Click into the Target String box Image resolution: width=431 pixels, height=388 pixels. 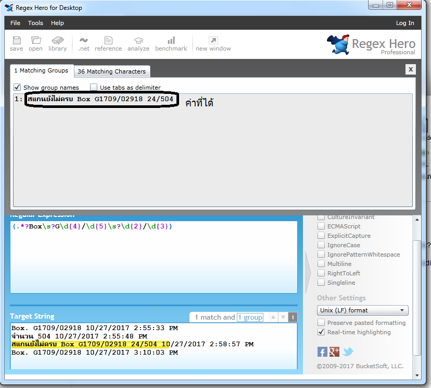tap(154, 346)
